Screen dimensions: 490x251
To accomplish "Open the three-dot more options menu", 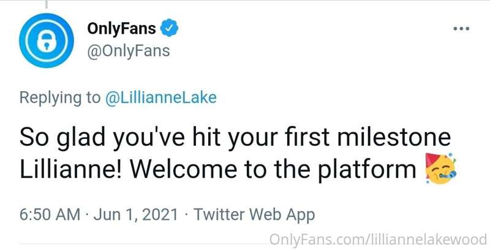I will pos(460,29).
